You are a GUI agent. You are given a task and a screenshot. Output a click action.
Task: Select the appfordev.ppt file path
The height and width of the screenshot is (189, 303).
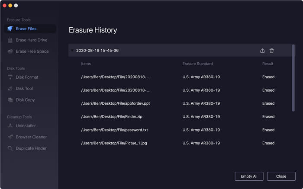[x=116, y=103]
